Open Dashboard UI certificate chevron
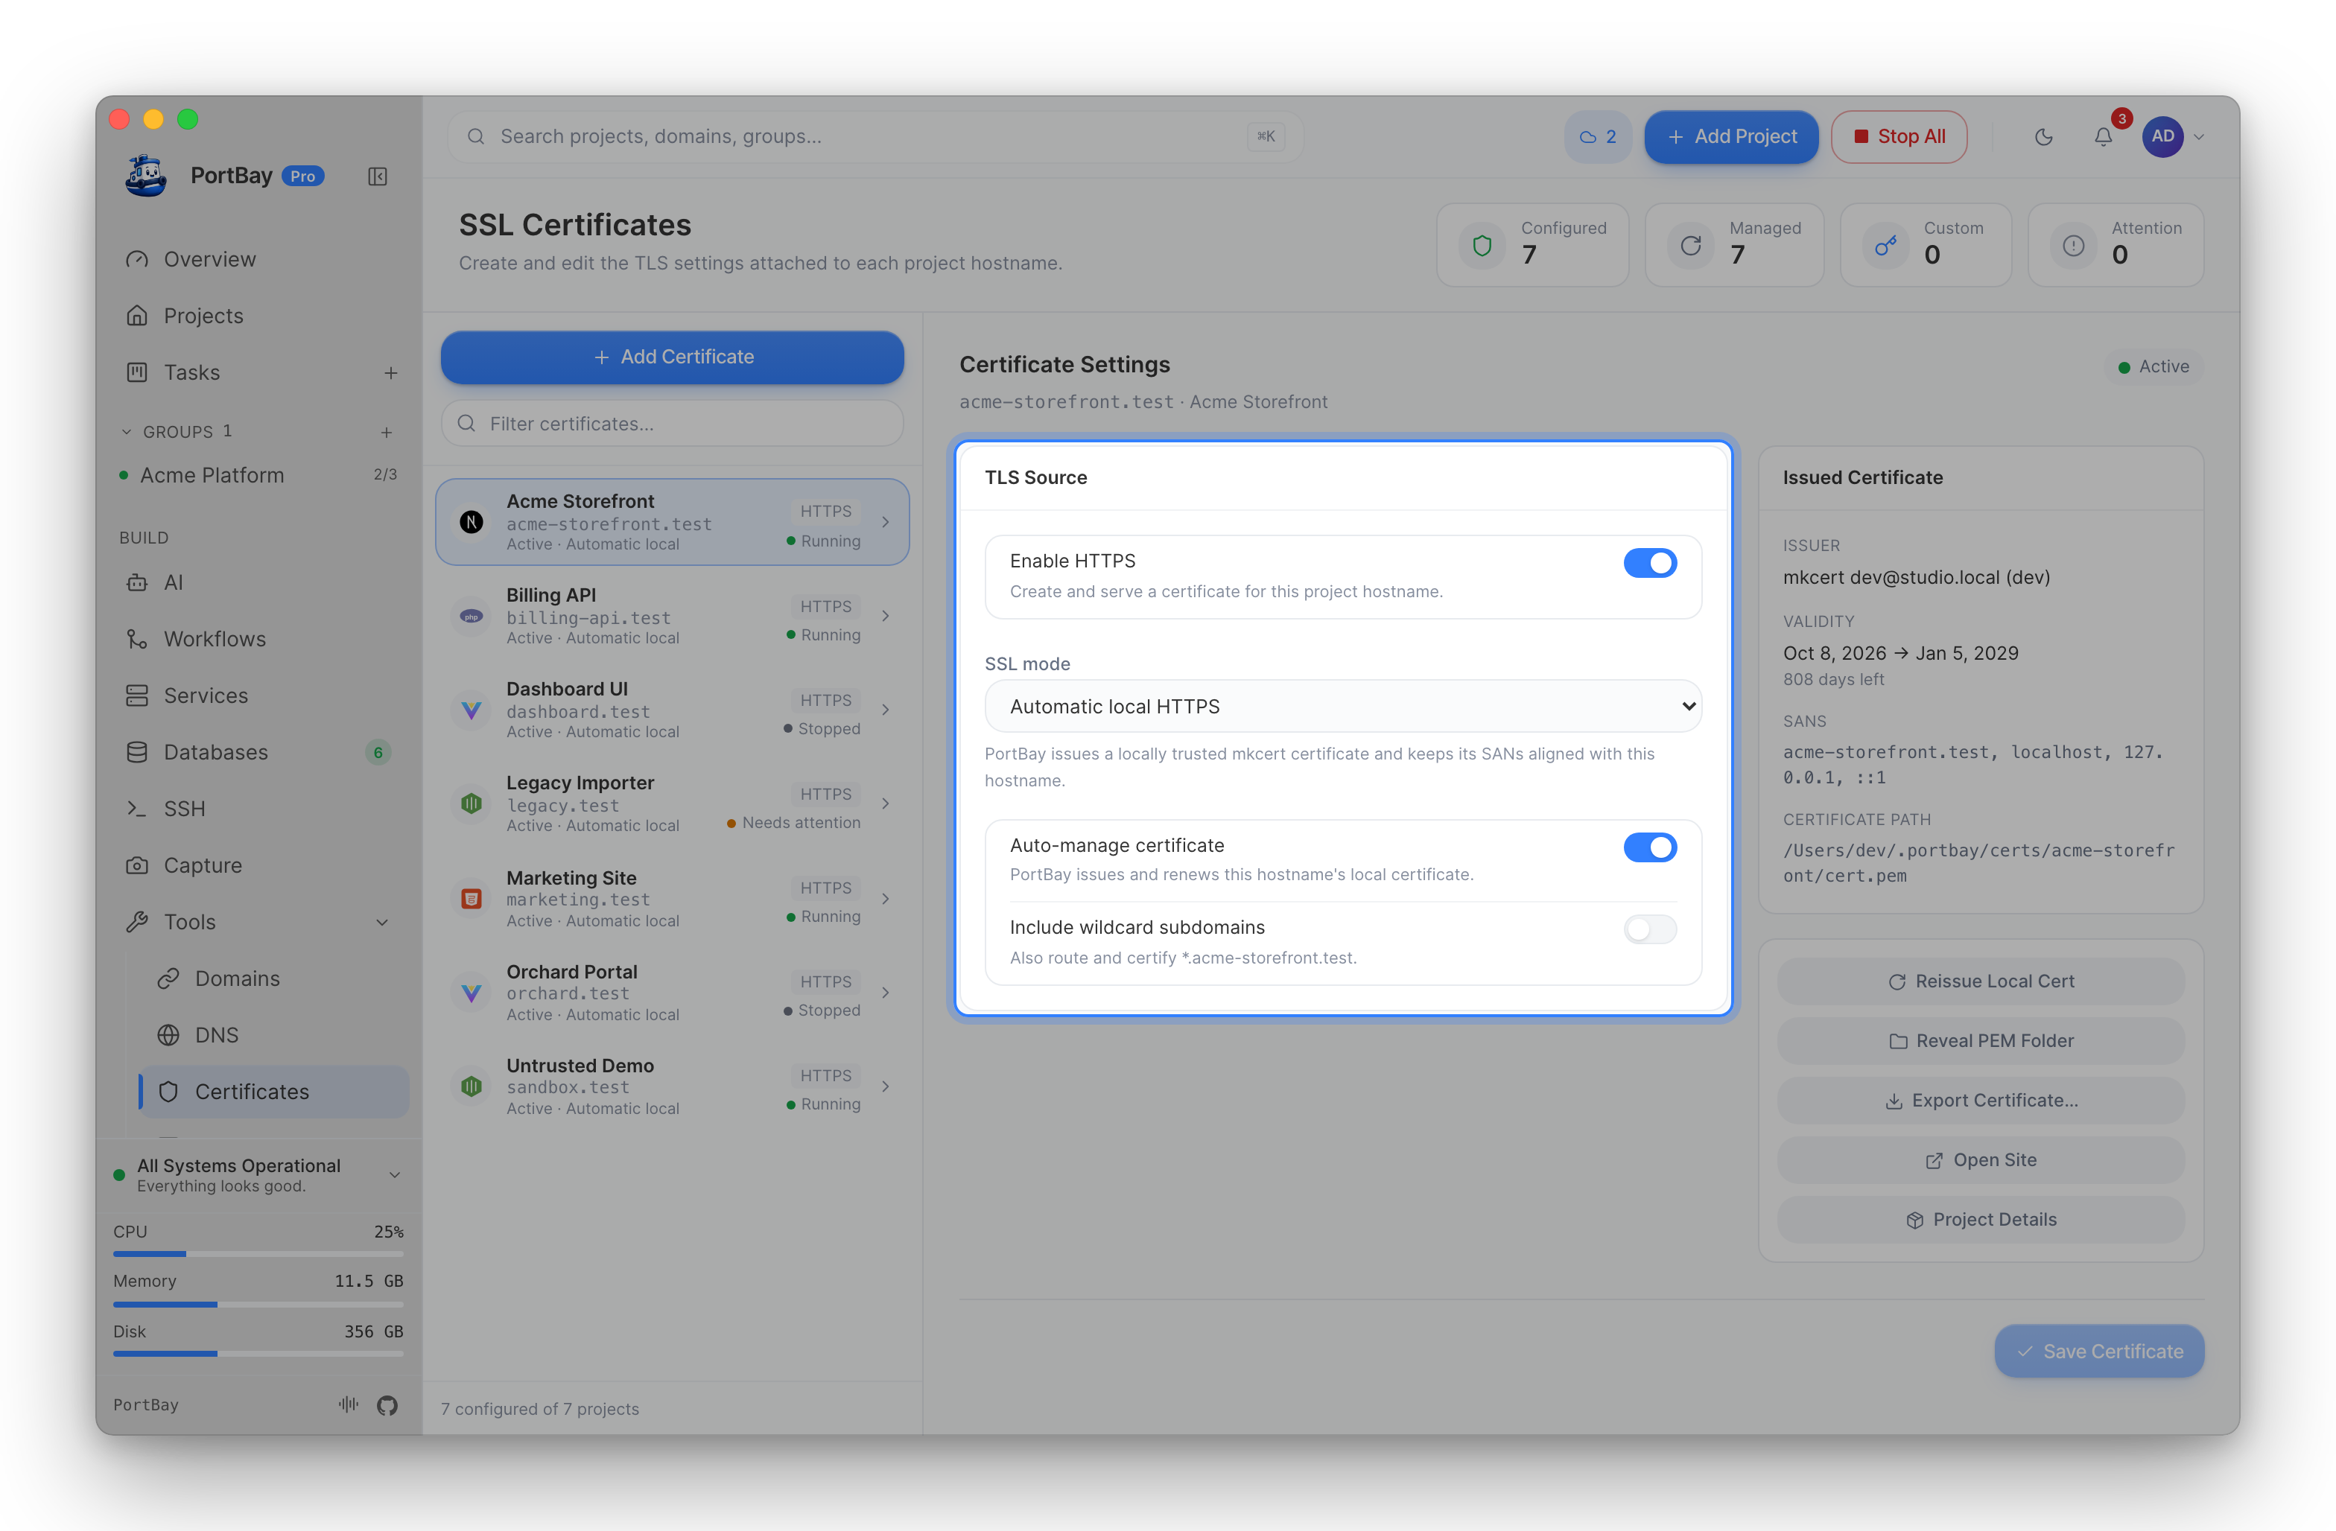 click(886, 710)
